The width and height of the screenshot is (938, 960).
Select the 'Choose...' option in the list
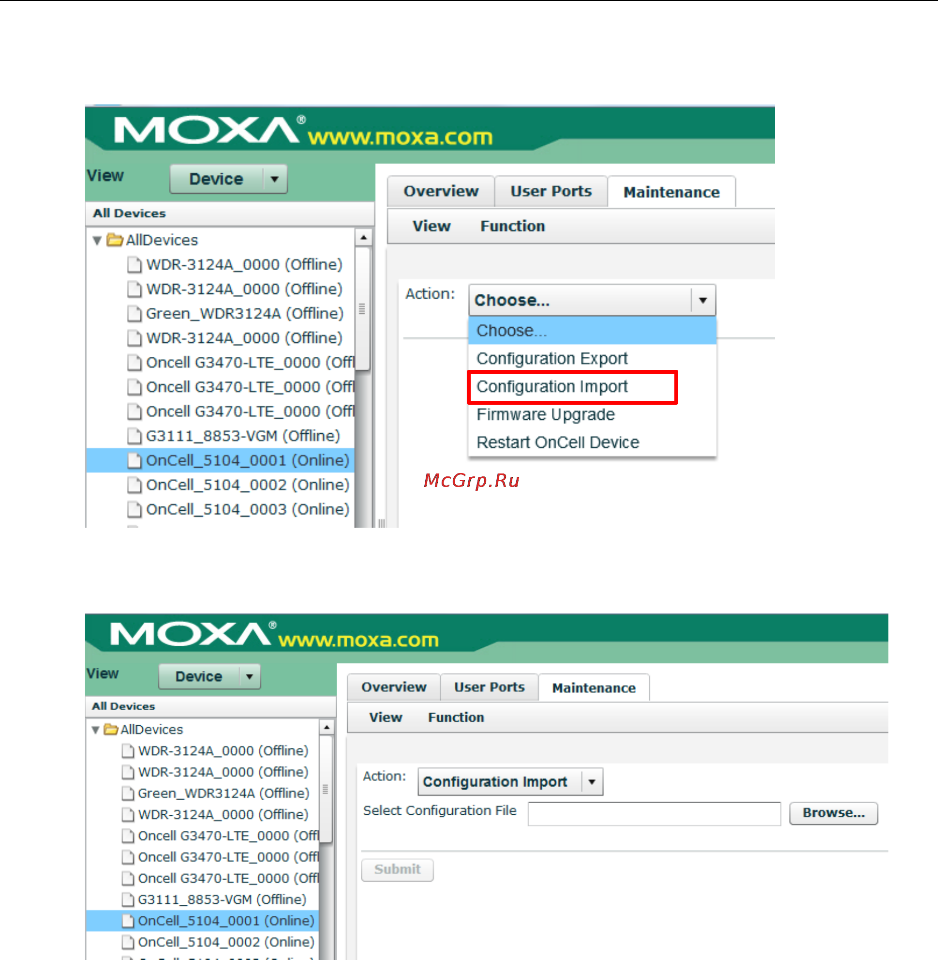[592, 330]
